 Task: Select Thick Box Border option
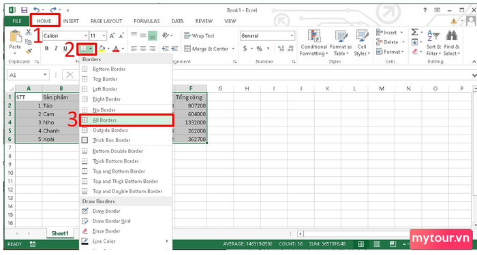coord(126,140)
